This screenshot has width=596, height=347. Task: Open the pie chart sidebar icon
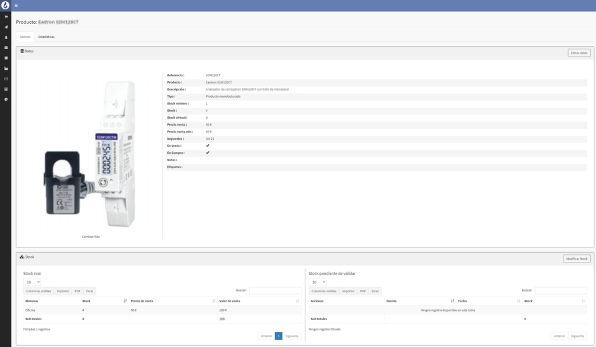coord(6,100)
